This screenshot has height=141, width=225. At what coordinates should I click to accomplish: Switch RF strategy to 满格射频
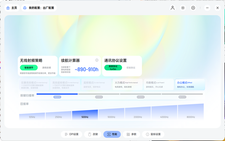(x=47, y=68)
